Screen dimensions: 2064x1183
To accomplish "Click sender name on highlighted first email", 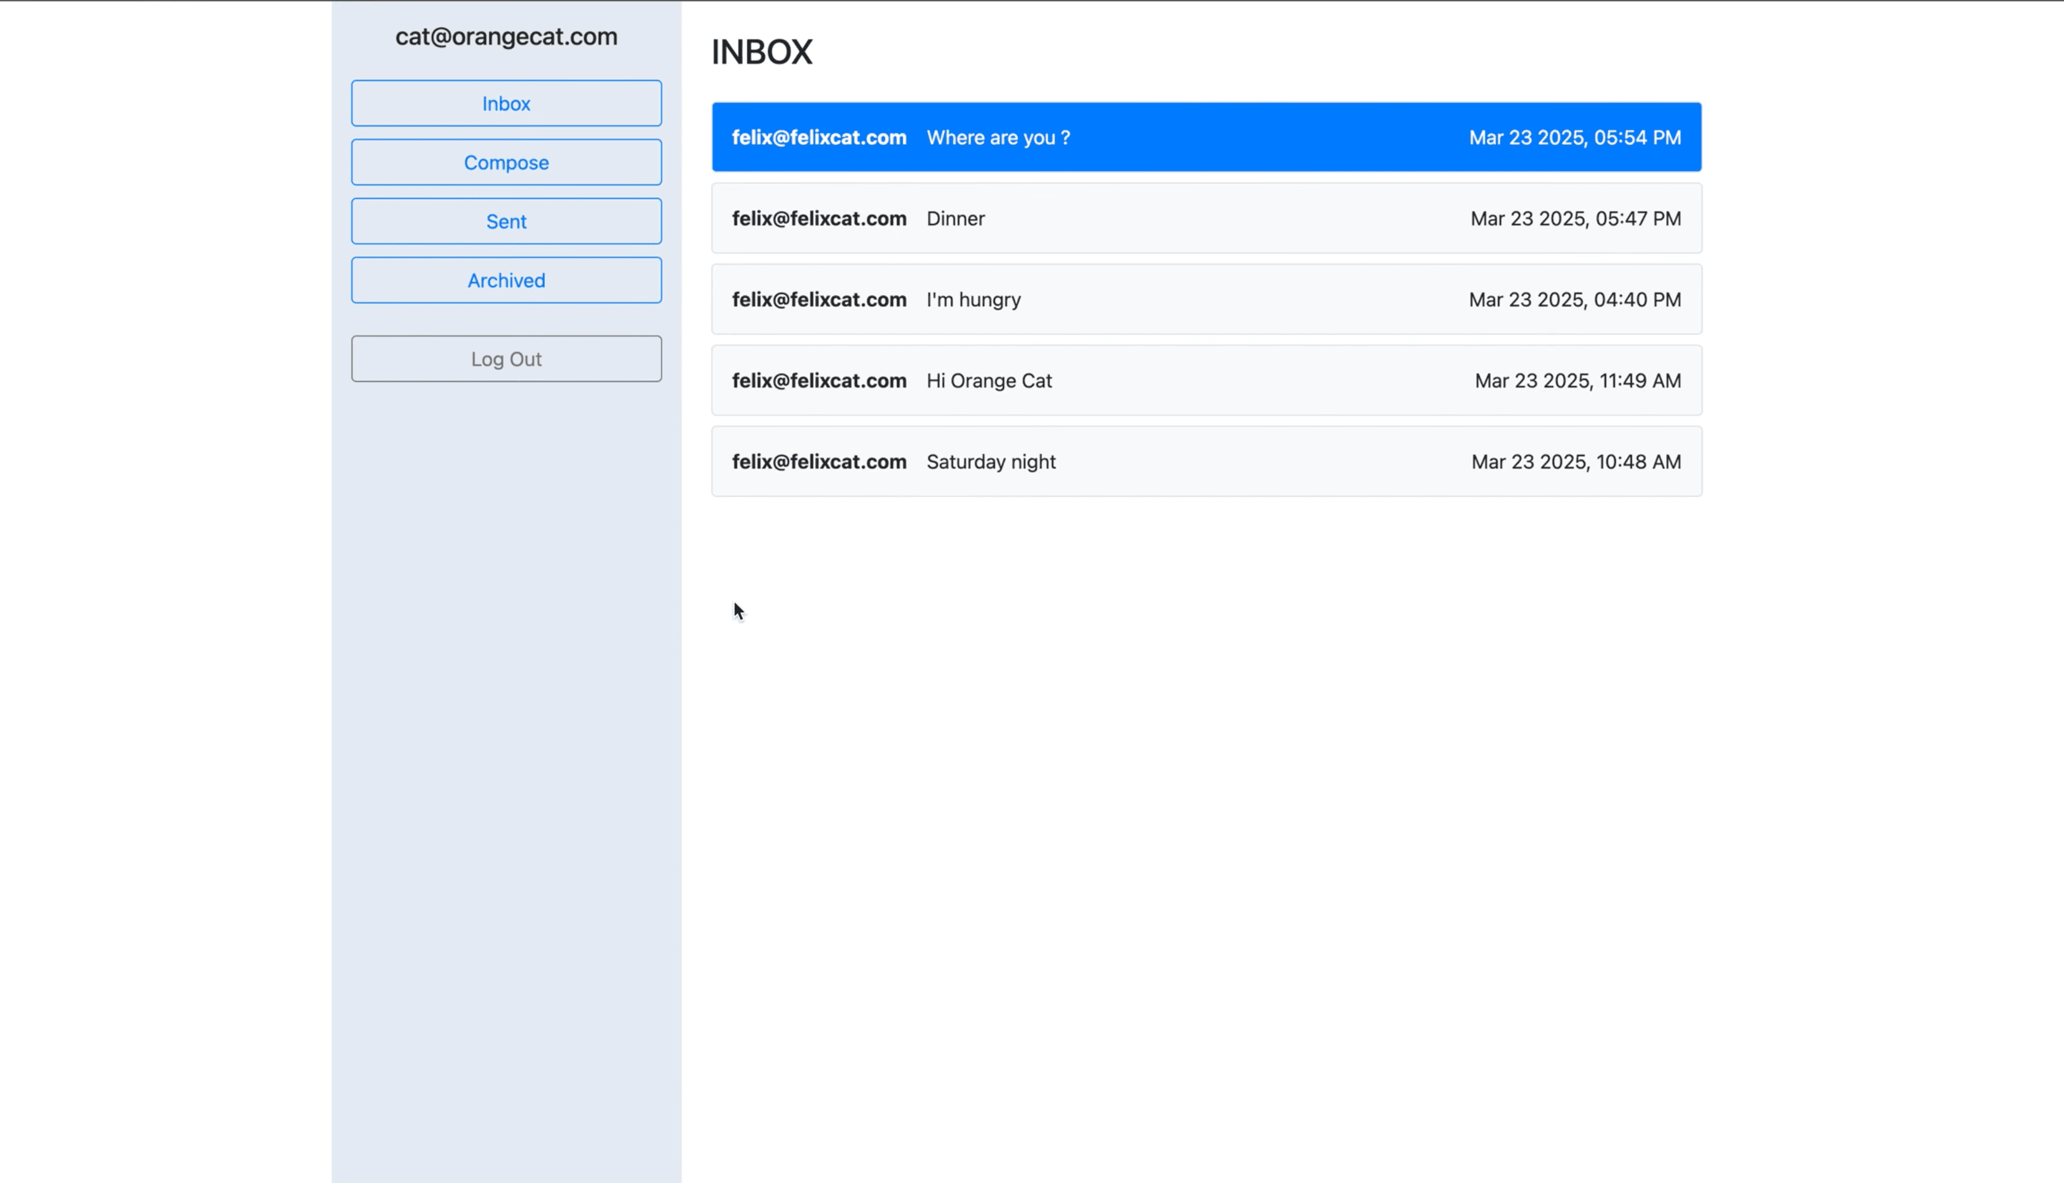I will [818, 138].
